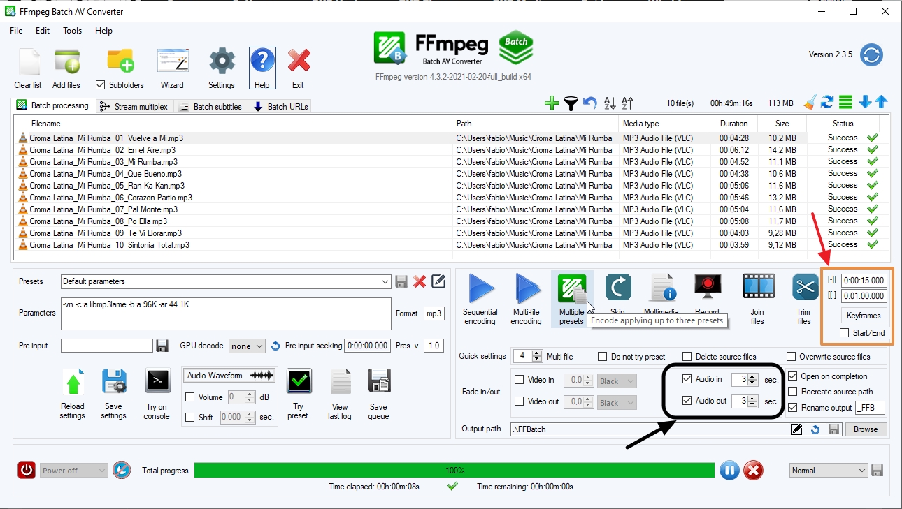Open the File menu
The height and width of the screenshot is (509, 902).
pos(16,31)
